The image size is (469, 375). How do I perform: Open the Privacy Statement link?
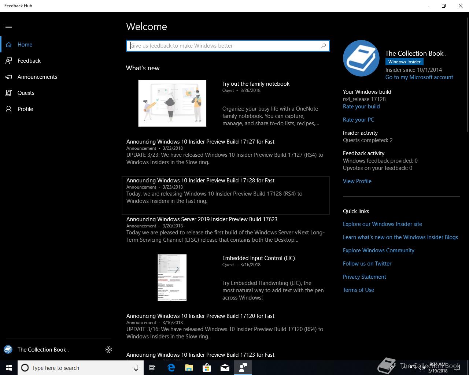(x=365, y=277)
